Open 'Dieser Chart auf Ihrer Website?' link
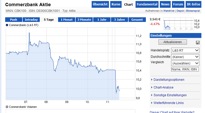 [172, 112]
